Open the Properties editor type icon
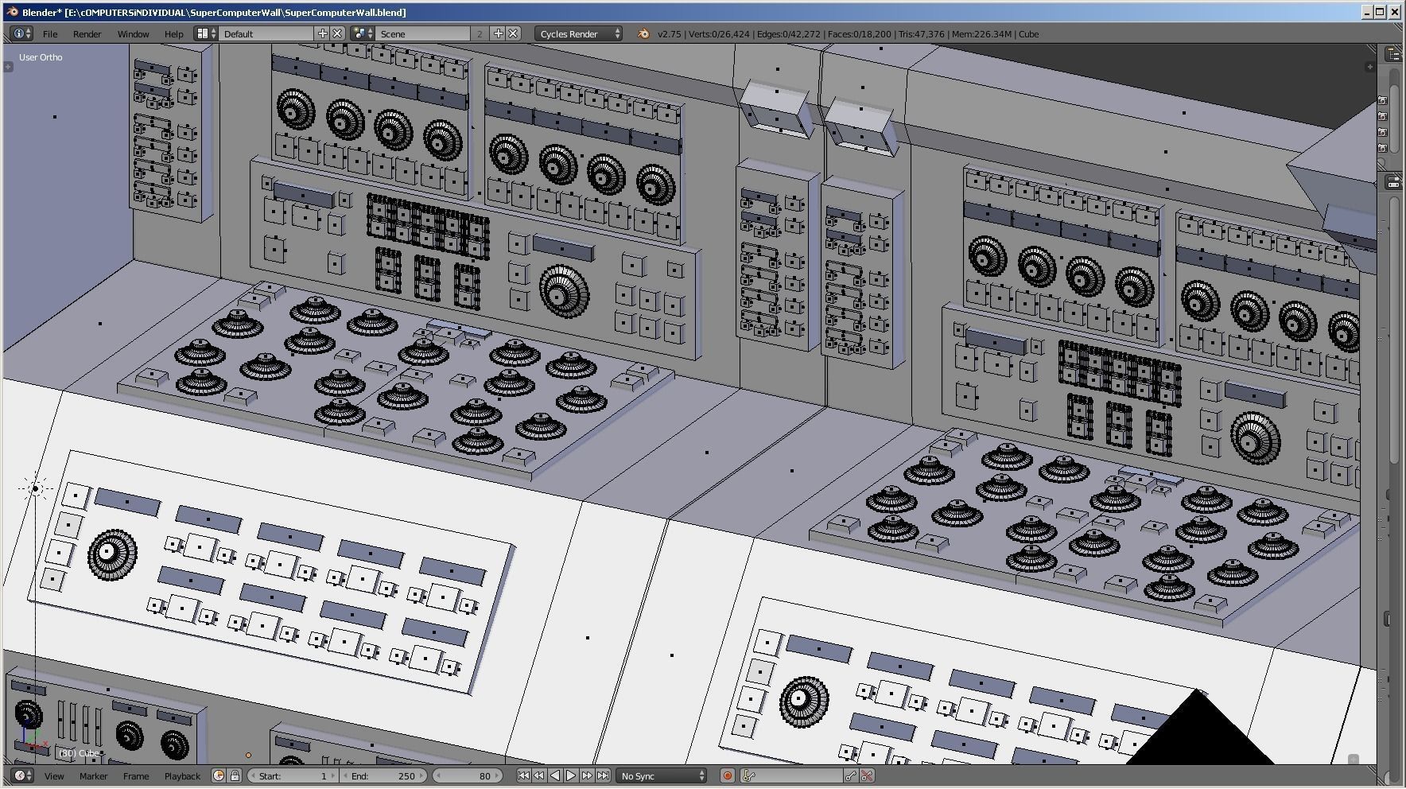The image size is (1406, 789). coord(1394,182)
